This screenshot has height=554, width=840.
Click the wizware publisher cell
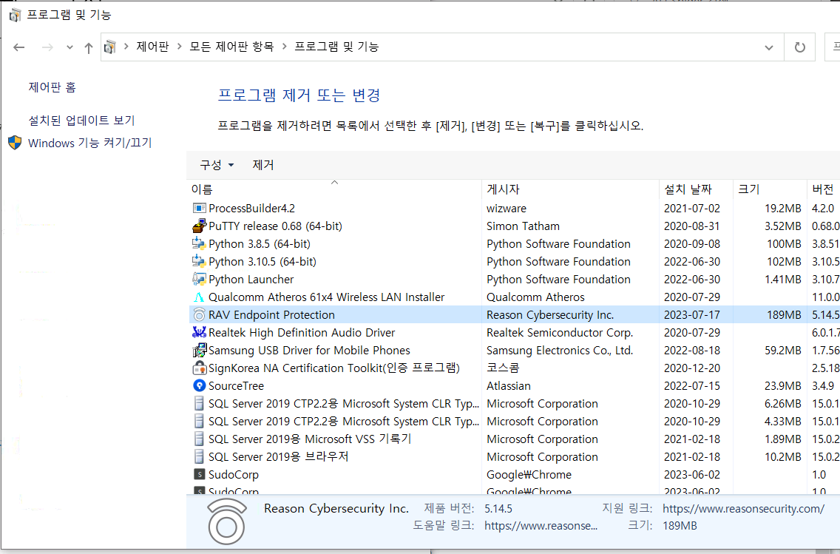507,209
